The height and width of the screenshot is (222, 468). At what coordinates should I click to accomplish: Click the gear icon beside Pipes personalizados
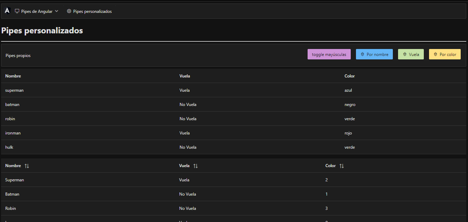69,11
